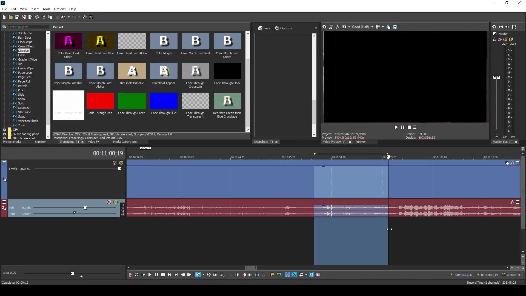
Task: Toggle Lock Envelopes to Events
Action: click(311, 275)
